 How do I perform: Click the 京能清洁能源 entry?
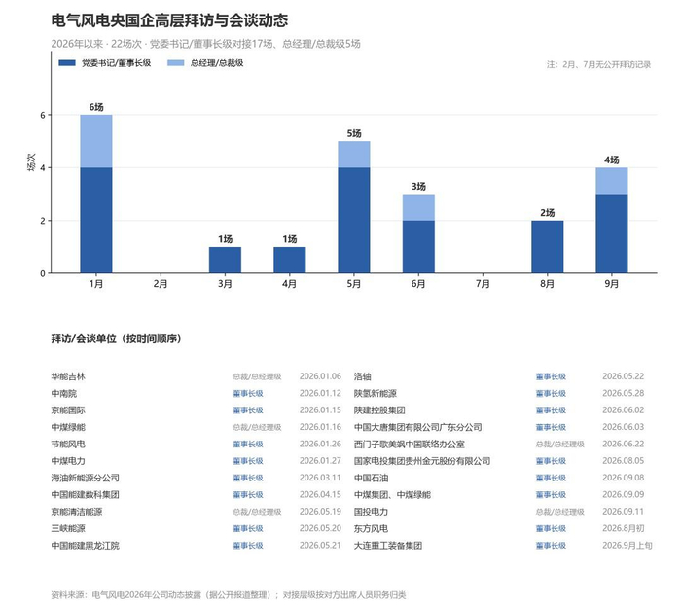pos(77,512)
